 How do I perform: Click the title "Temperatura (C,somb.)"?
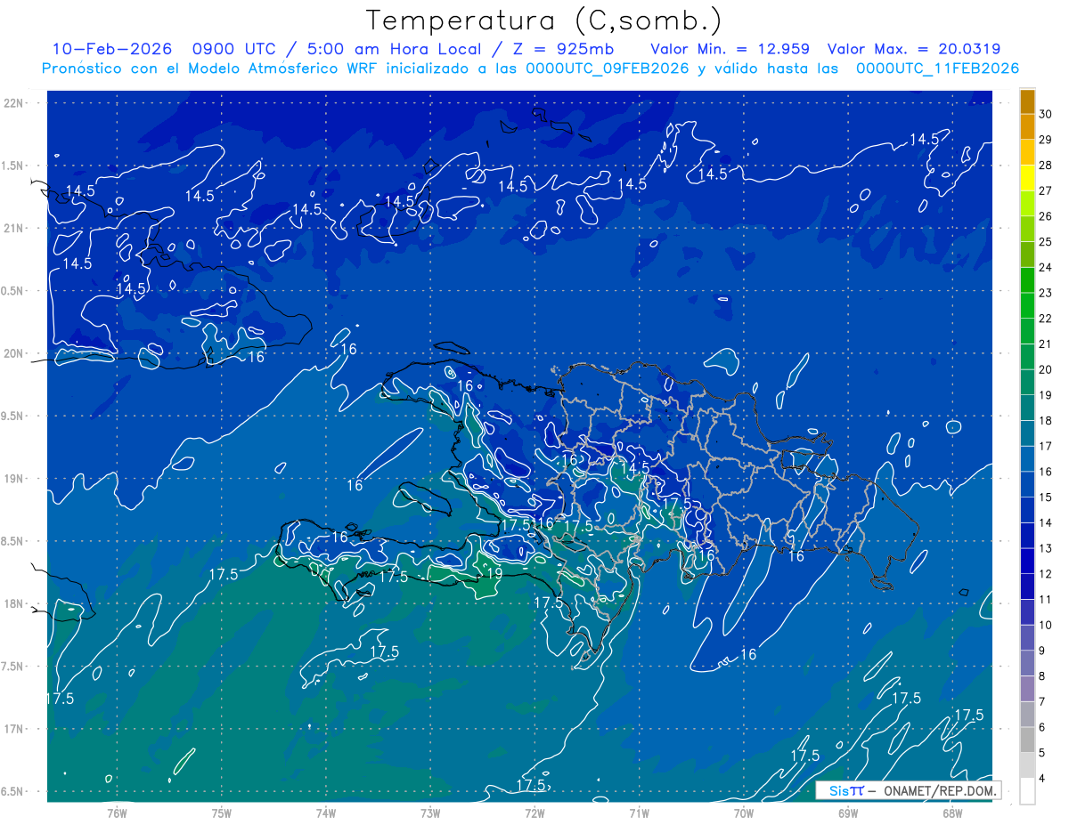click(543, 20)
